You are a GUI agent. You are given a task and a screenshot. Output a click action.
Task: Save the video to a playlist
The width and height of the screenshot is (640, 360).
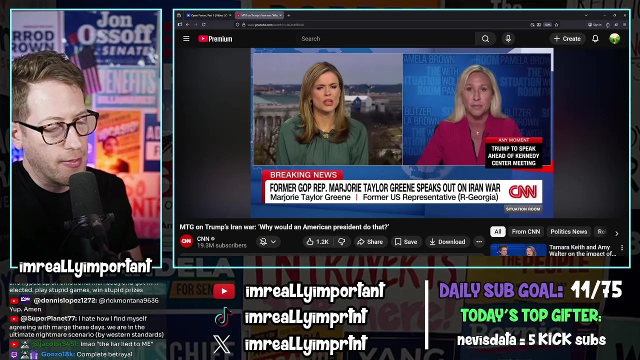coord(405,241)
